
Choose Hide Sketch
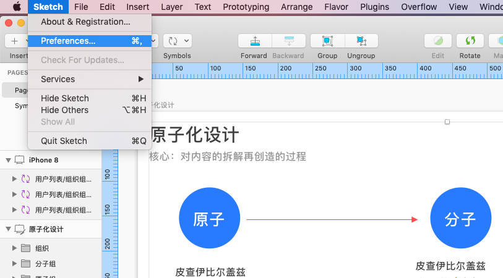coord(90,98)
